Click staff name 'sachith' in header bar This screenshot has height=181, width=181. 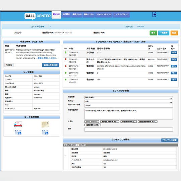click(140, 26)
